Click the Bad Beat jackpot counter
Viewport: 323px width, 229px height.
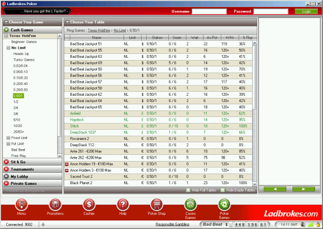click(x=235, y=224)
